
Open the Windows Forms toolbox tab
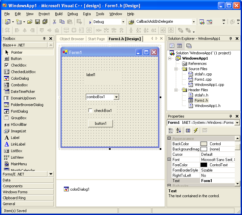(28, 192)
